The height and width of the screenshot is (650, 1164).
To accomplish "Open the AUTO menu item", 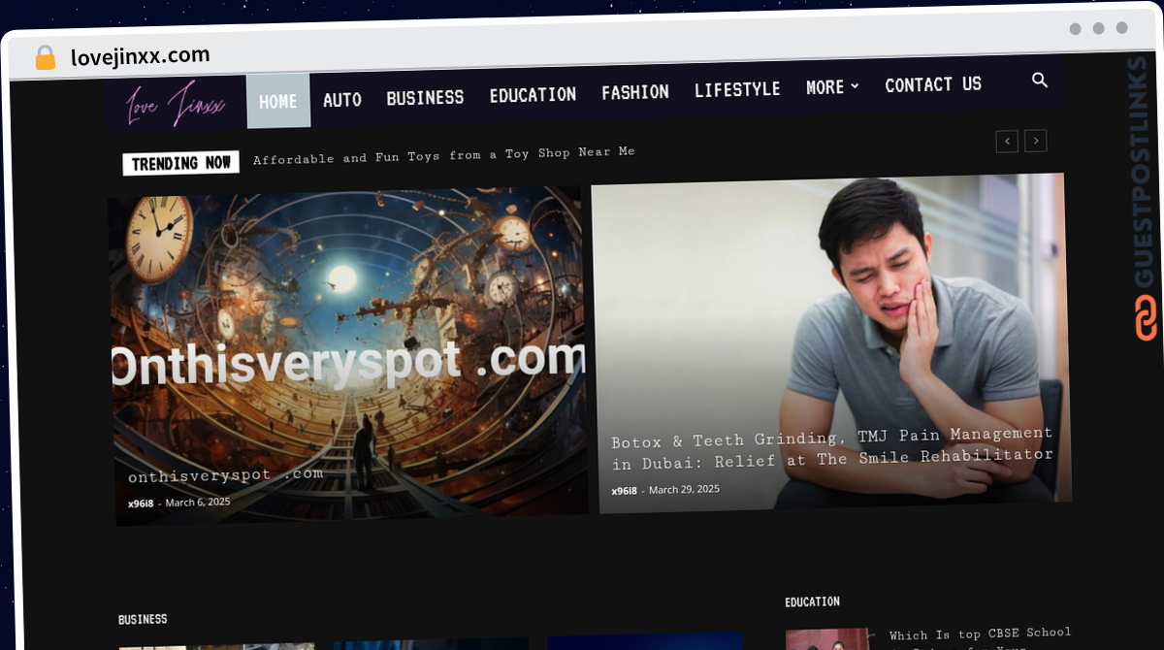I will pos(342,99).
